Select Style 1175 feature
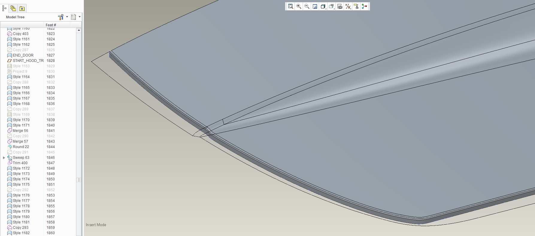This screenshot has width=535, height=236. pos(21,185)
